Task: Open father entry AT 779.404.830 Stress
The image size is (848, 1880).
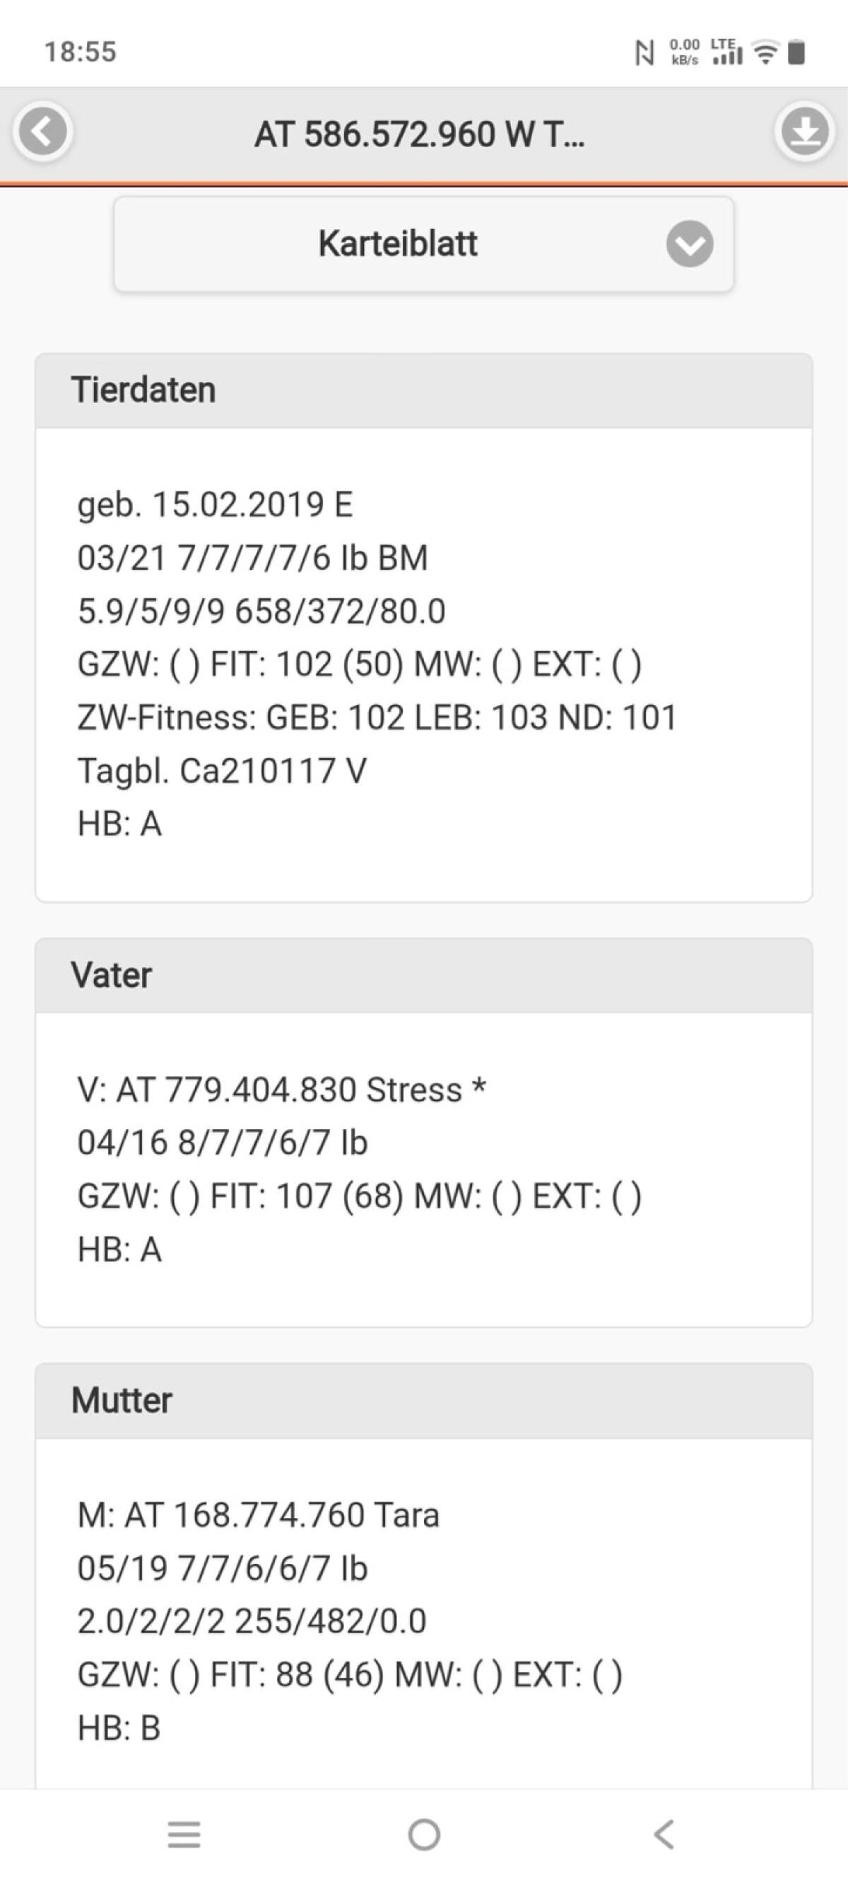Action: pos(281,1090)
